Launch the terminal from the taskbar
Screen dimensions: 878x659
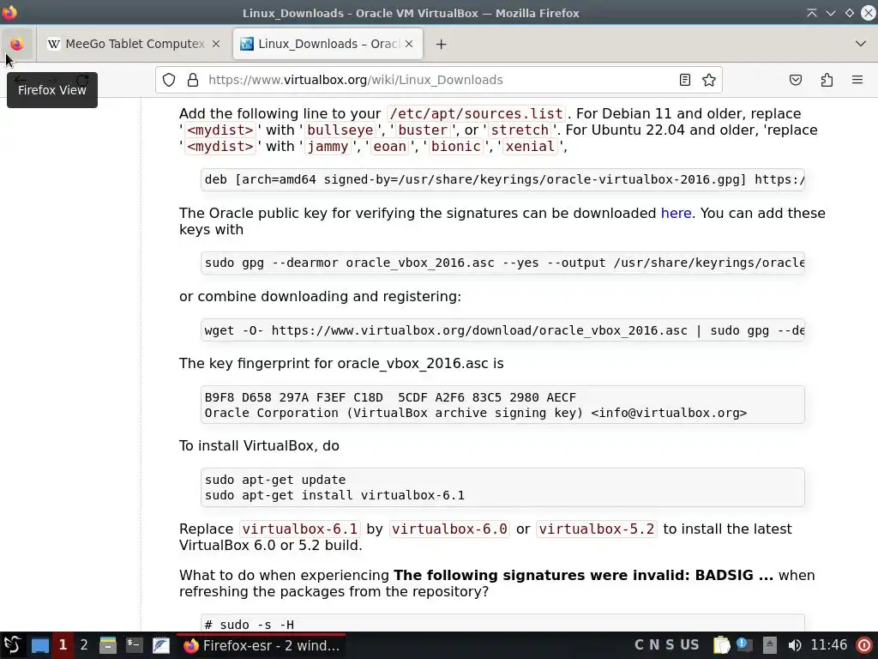pos(134,645)
